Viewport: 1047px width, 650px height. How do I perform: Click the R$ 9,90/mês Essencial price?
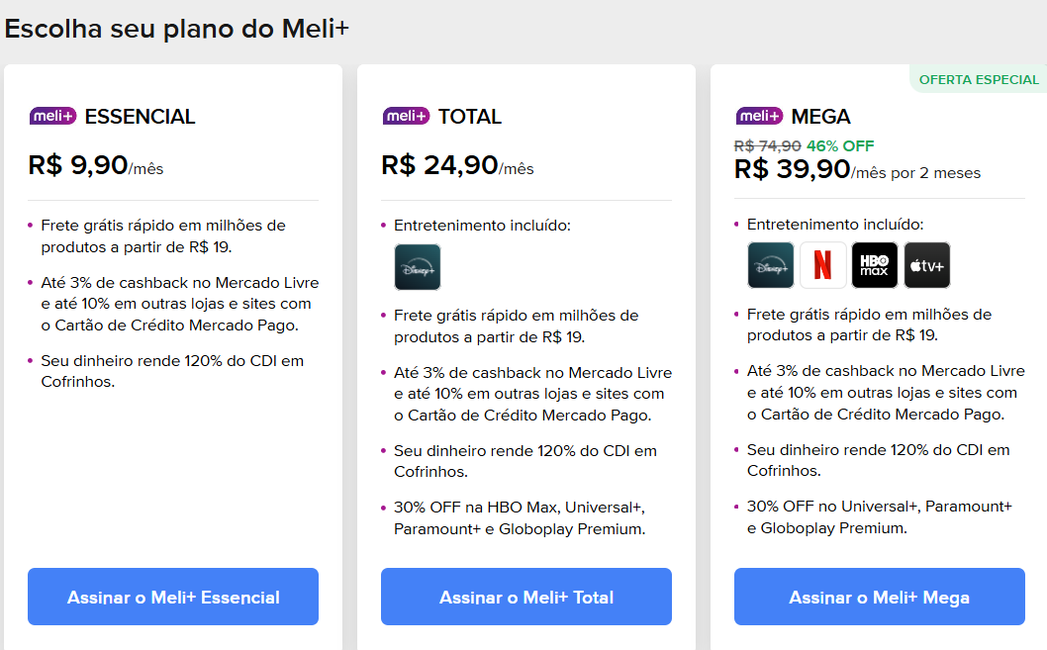95,165
